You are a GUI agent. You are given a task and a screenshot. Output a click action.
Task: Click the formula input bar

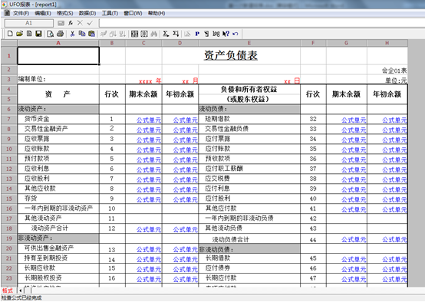262,23
